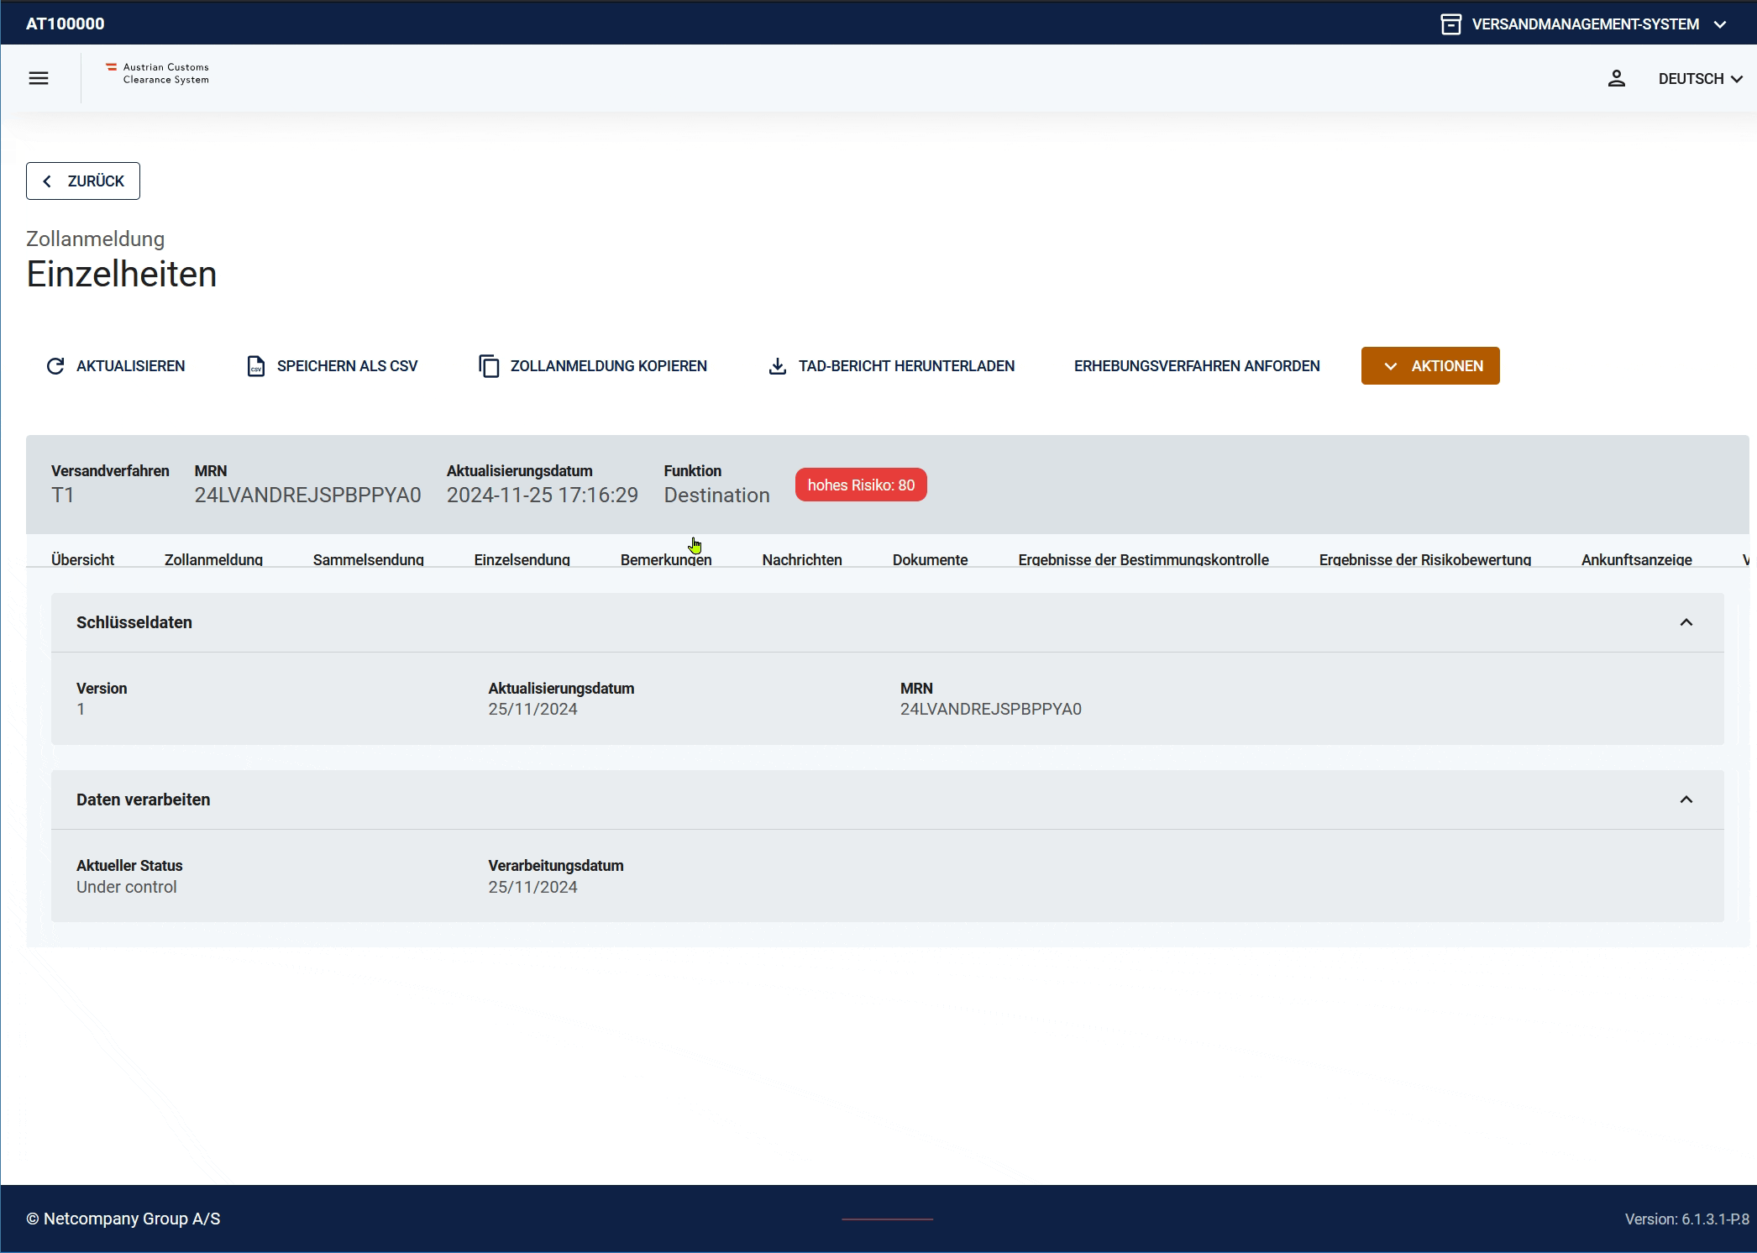Click the Zurück back button
Viewport: 1757px width, 1253px height.
(x=83, y=181)
